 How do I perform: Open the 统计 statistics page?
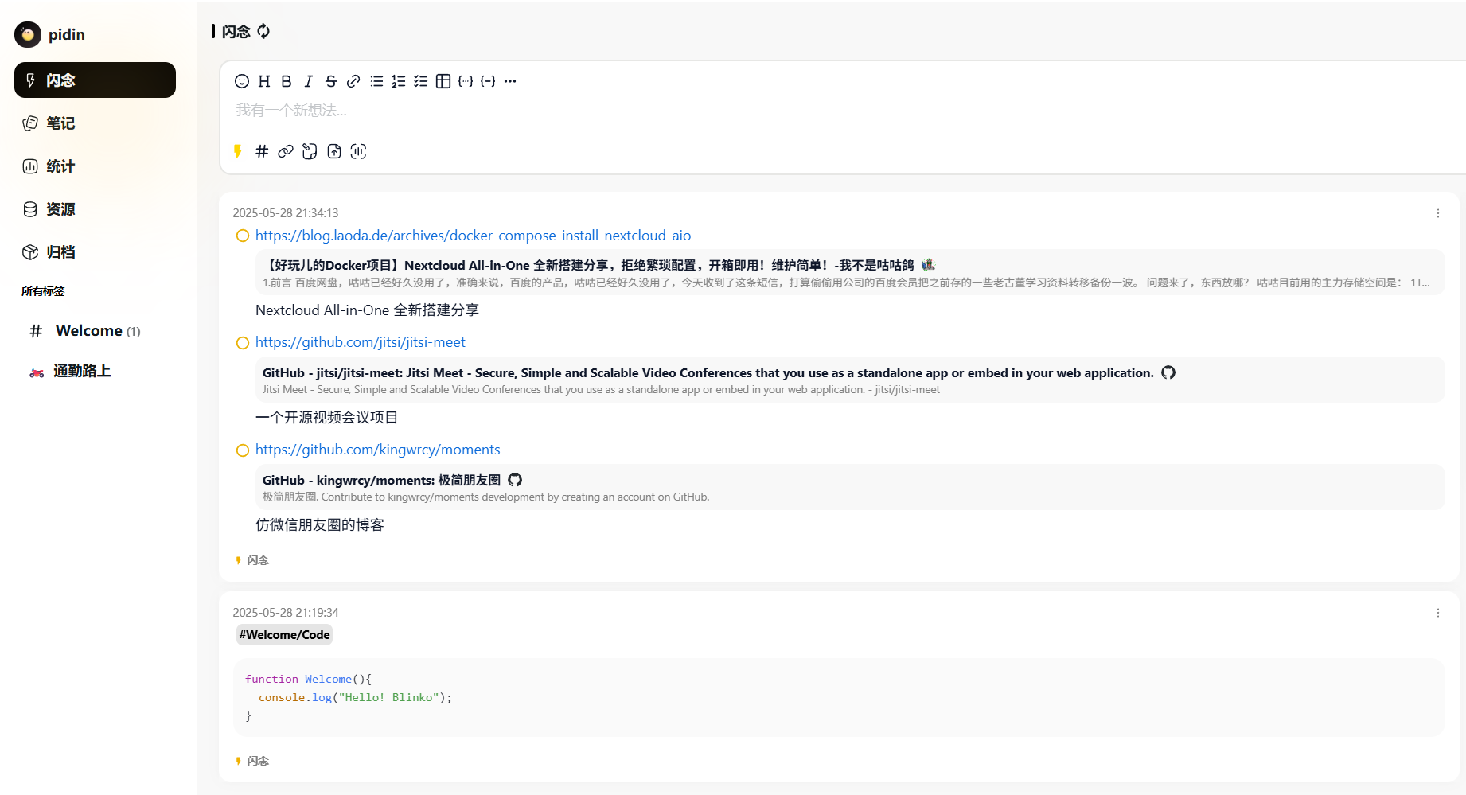coord(60,166)
